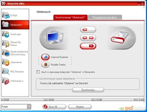The width and height of the screenshot is (147, 112).
Task: Open AutoLogin globe folder icon
Action: coord(6,34)
